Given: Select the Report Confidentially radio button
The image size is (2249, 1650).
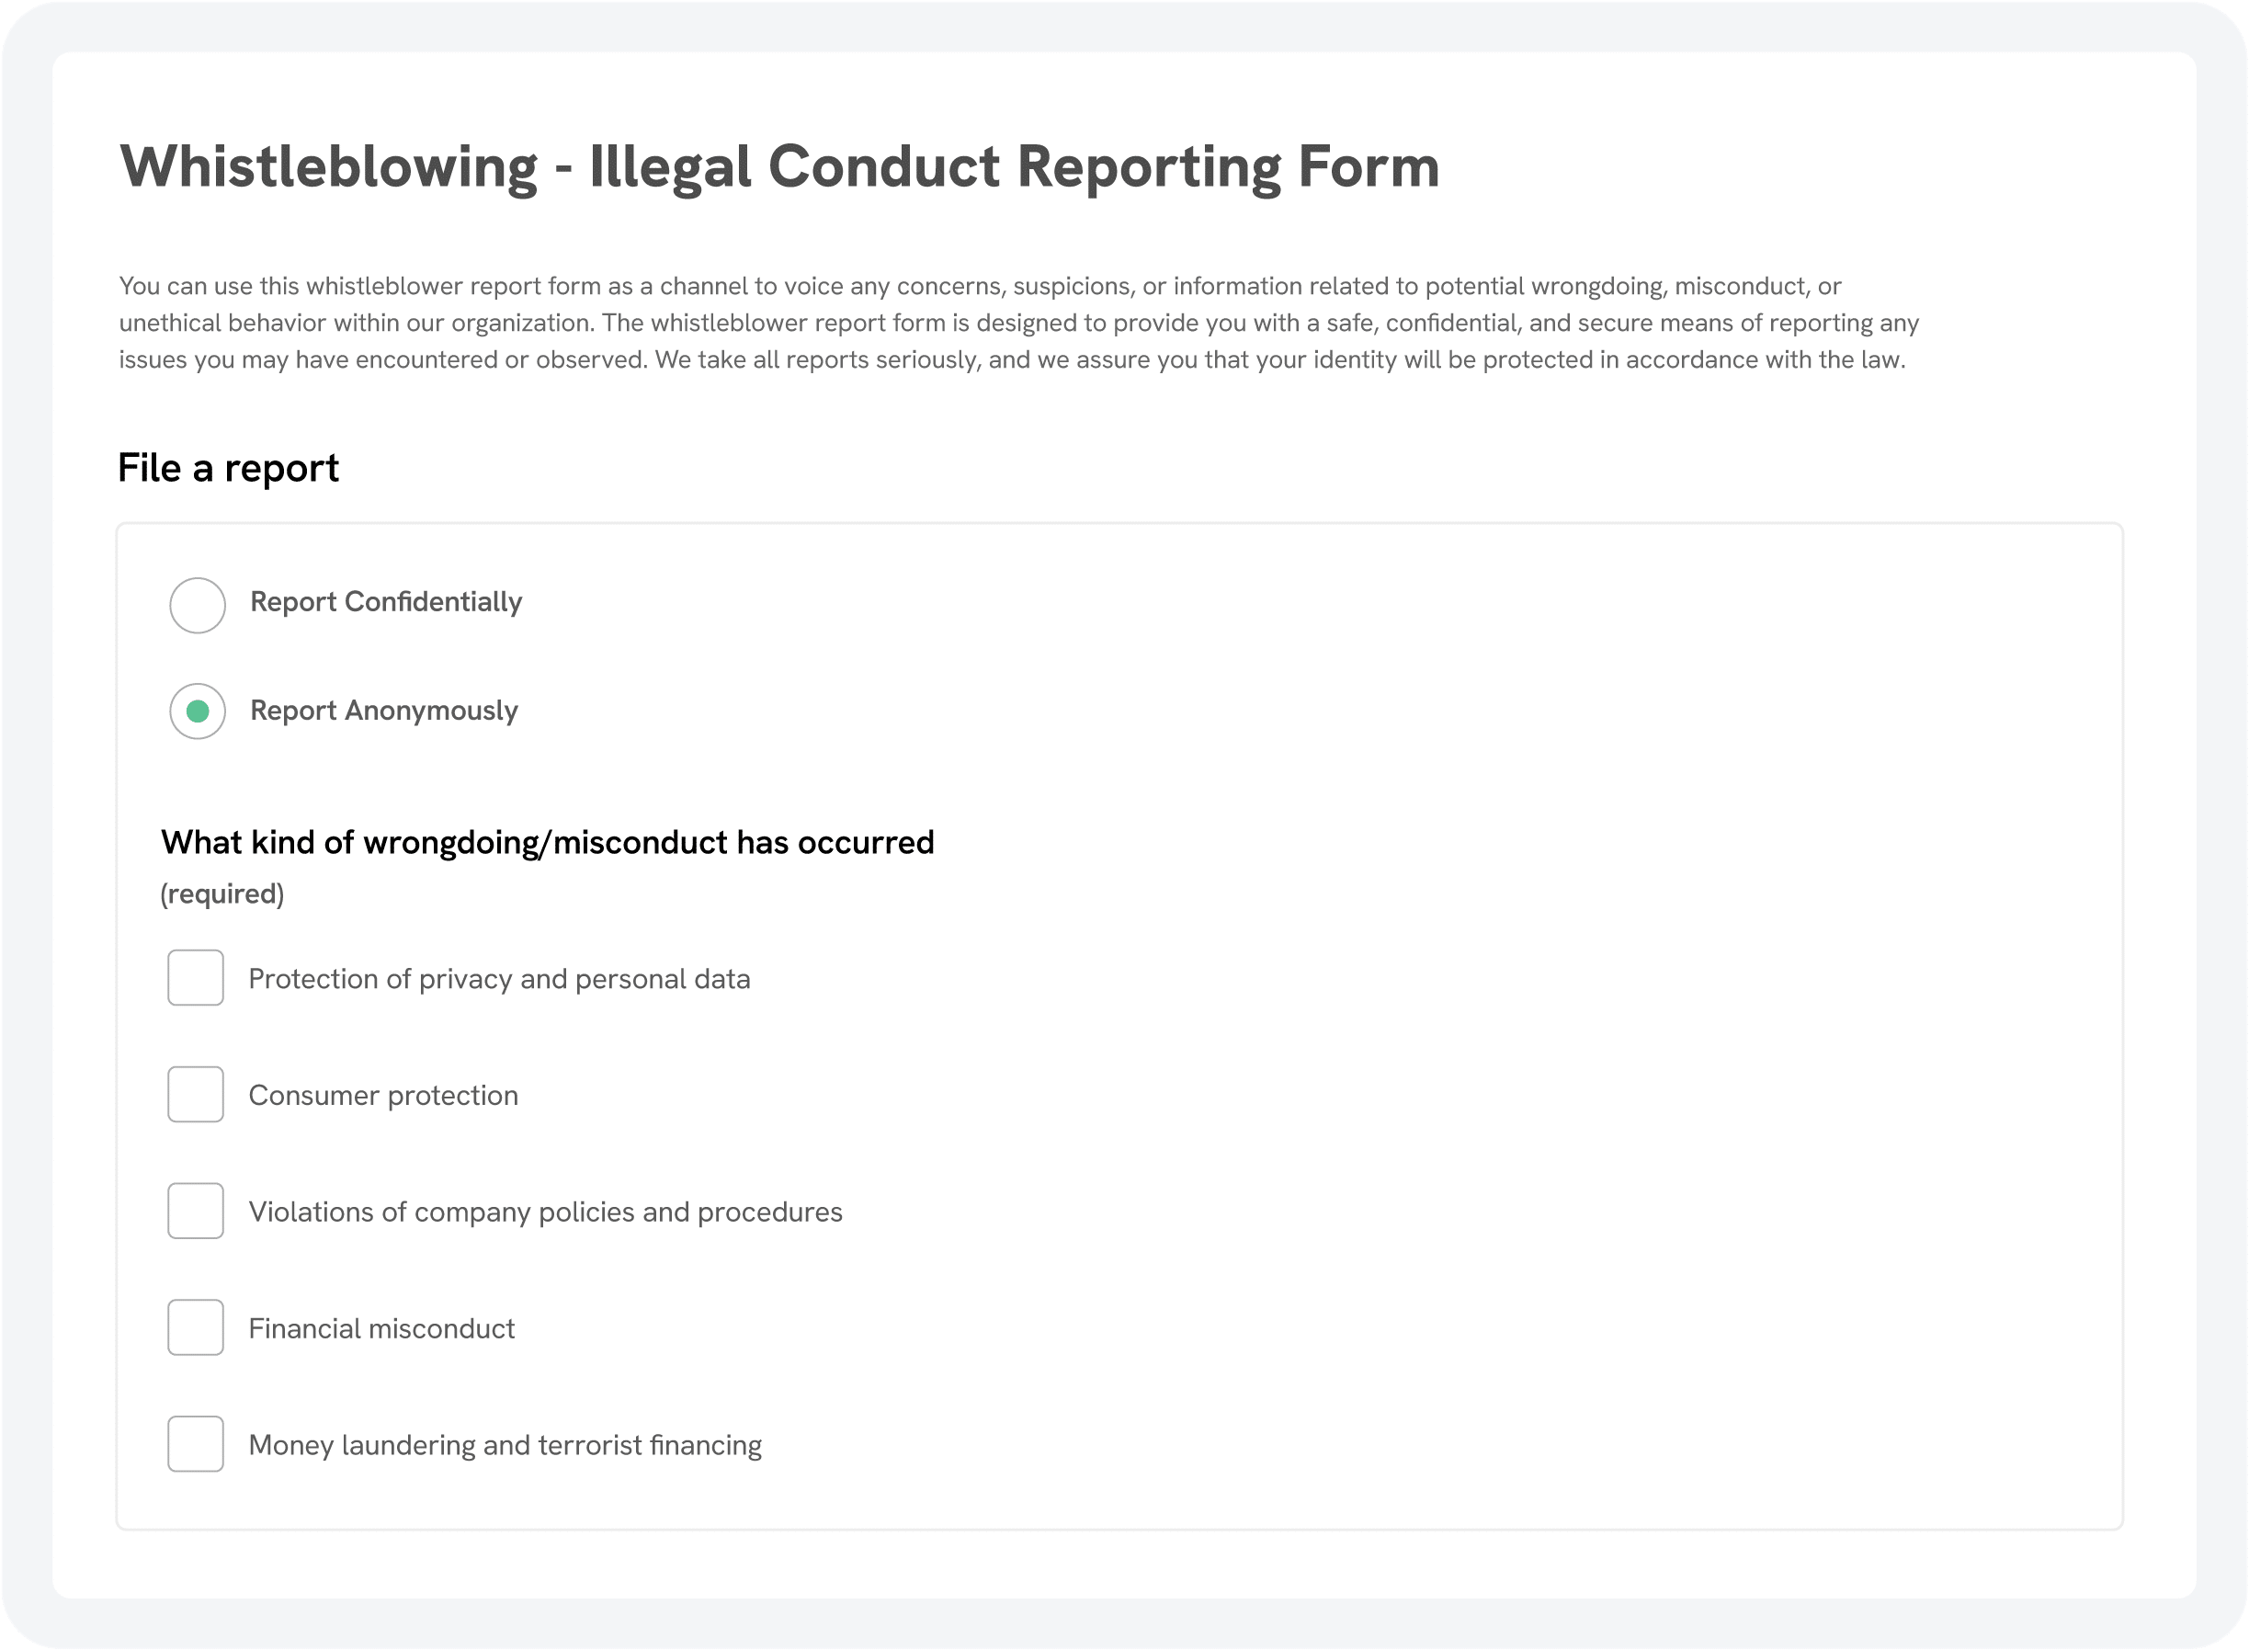Looking at the screenshot, I should (197, 604).
